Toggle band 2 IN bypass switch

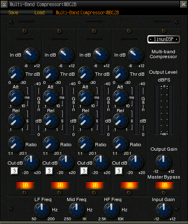click(60, 185)
